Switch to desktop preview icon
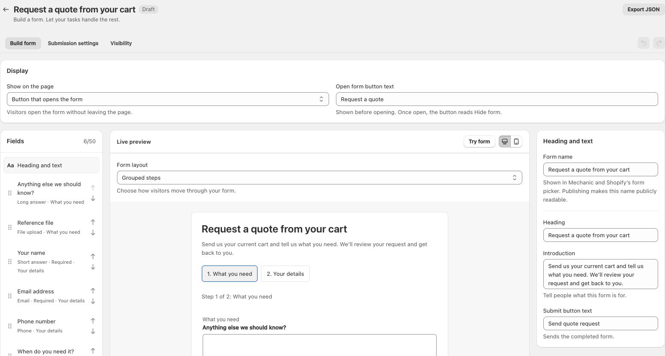 (x=505, y=142)
